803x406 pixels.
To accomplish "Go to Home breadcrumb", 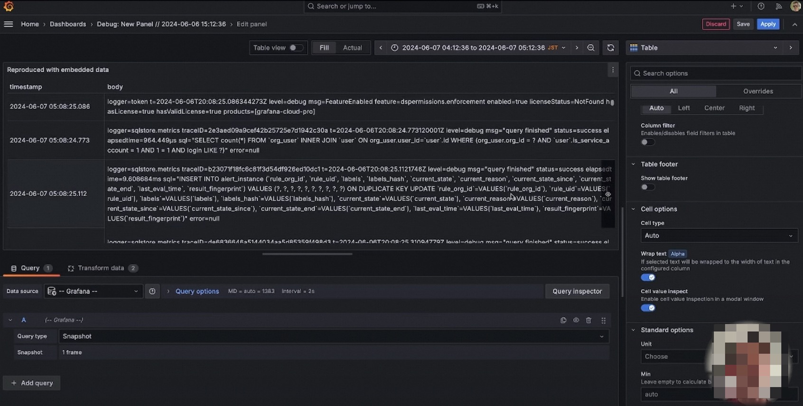I will pos(30,24).
